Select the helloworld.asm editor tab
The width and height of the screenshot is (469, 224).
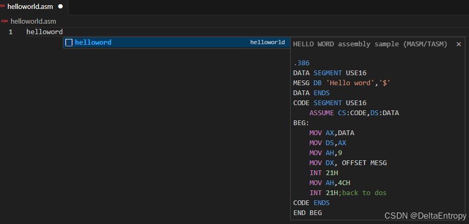point(34,6)
